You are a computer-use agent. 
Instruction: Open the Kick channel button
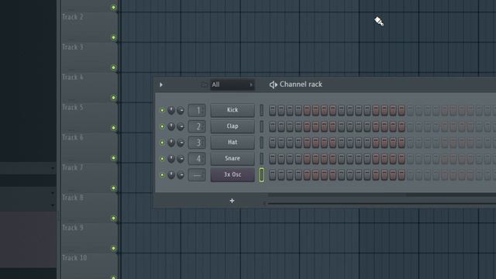[x=232, y=110]
